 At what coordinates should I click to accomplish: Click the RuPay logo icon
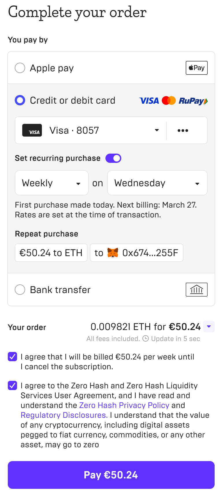tap(193, 101)
